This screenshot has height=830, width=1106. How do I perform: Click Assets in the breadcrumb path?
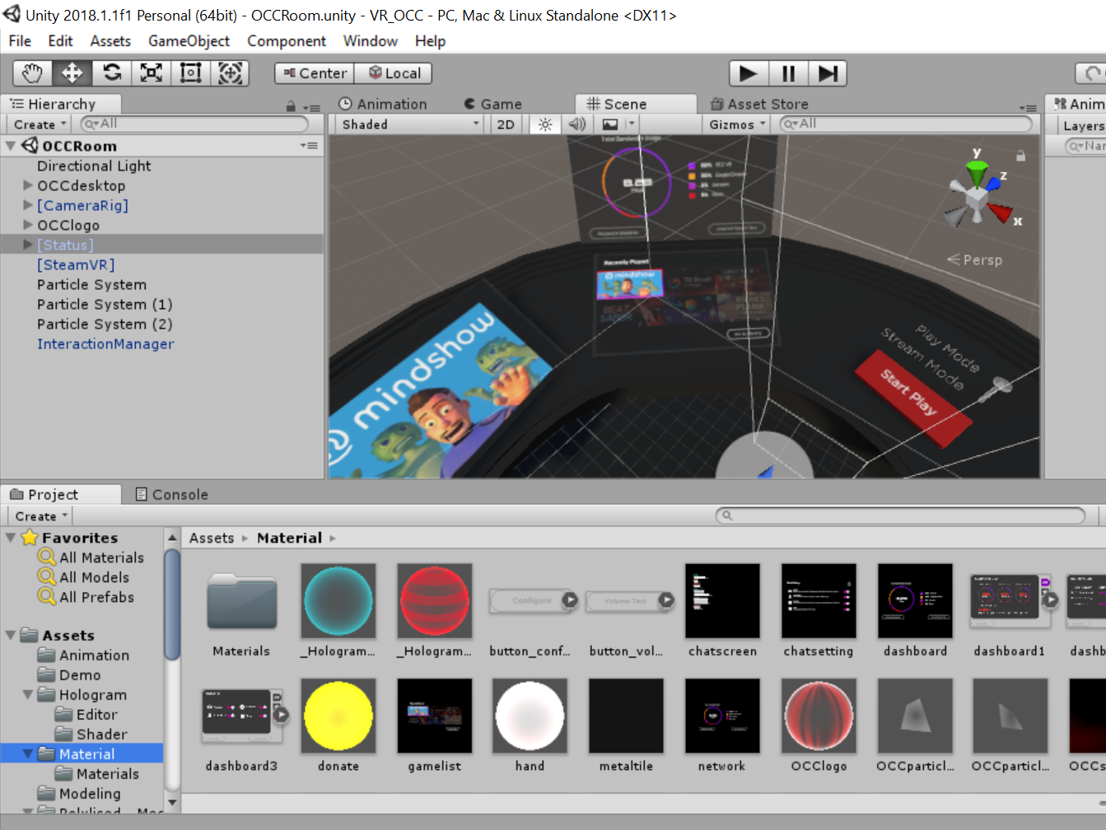click(x=212, y=538)
